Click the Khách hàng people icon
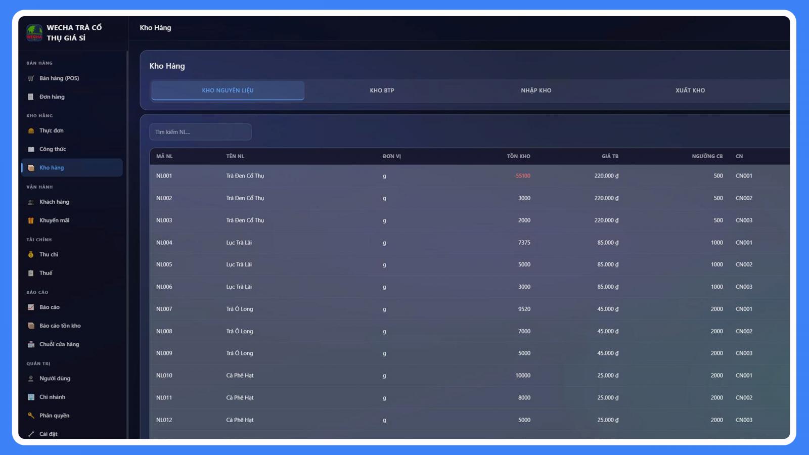The height and width of the screenshot is (455, 809). pyautogui.click(x=31, y=202)
